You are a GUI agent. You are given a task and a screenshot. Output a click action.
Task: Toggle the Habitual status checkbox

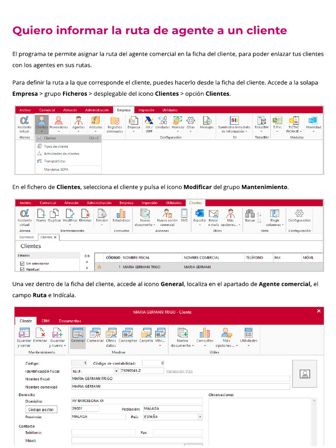(22, 269)
